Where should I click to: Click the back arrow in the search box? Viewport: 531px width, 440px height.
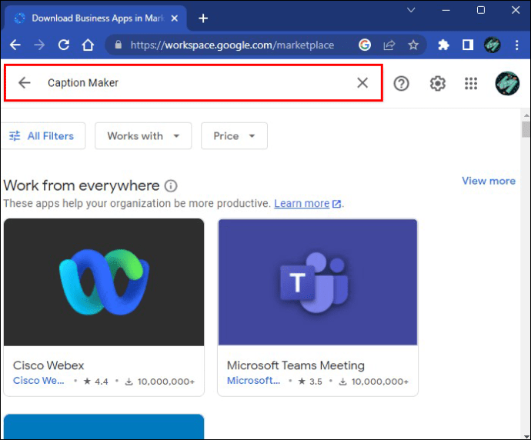[x=25, y=82]
